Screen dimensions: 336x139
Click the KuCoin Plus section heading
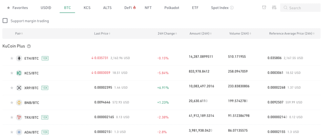[x=14, y=46]
